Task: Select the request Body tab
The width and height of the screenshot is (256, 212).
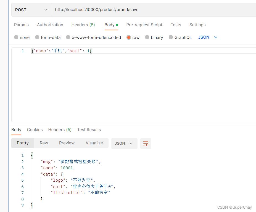Action: tap(111, 25)
